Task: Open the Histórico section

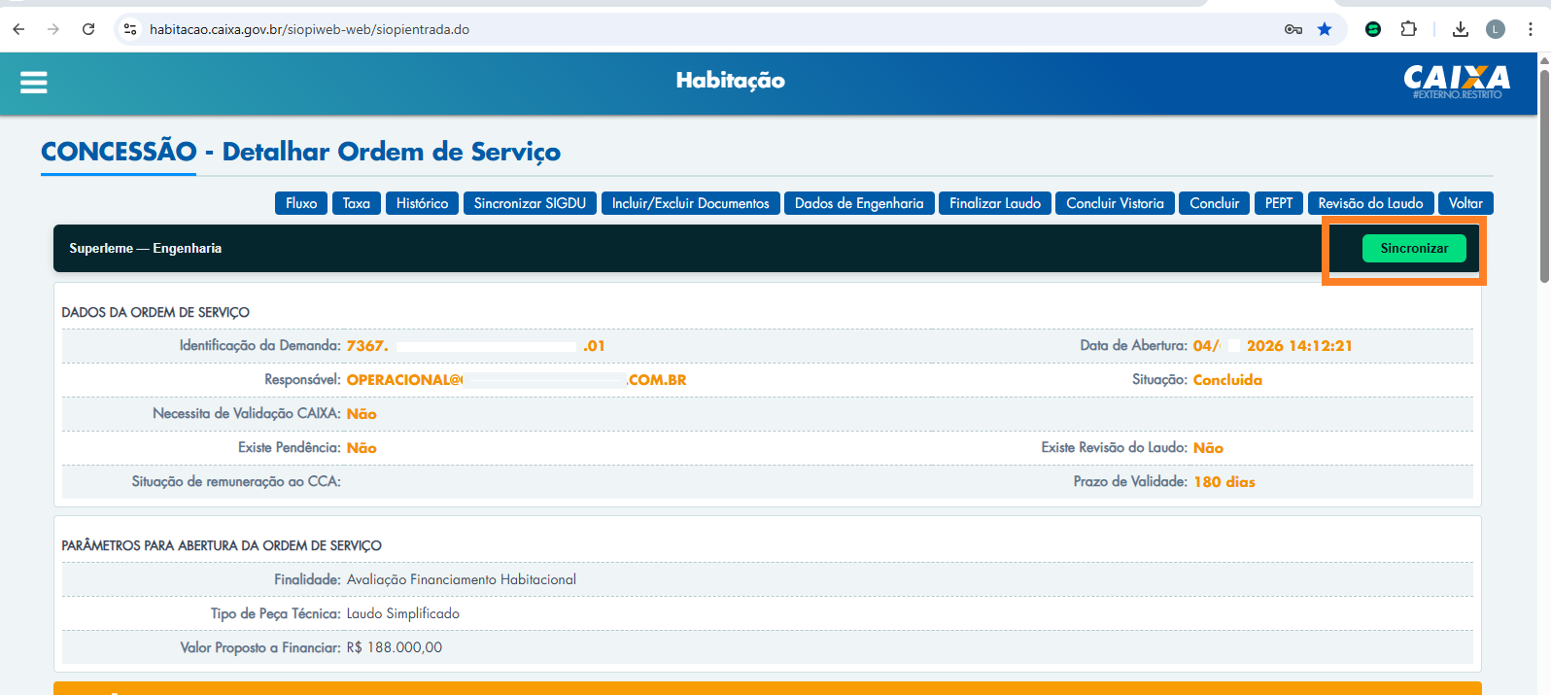Action: pyautogui.click(x=422, y=203)
